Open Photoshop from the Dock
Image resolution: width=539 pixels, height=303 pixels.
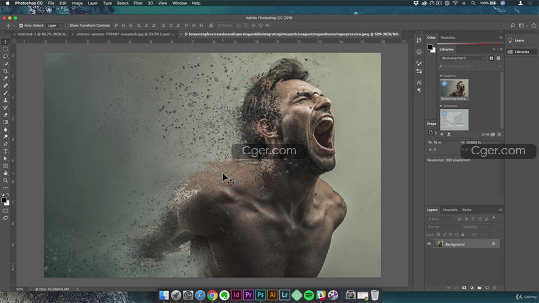pos(260,295)
